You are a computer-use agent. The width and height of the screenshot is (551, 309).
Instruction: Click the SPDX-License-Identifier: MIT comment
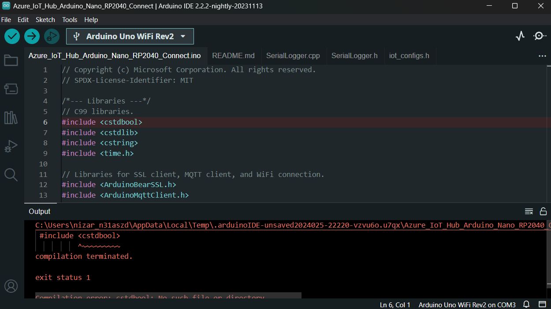(x=127, y=80)
